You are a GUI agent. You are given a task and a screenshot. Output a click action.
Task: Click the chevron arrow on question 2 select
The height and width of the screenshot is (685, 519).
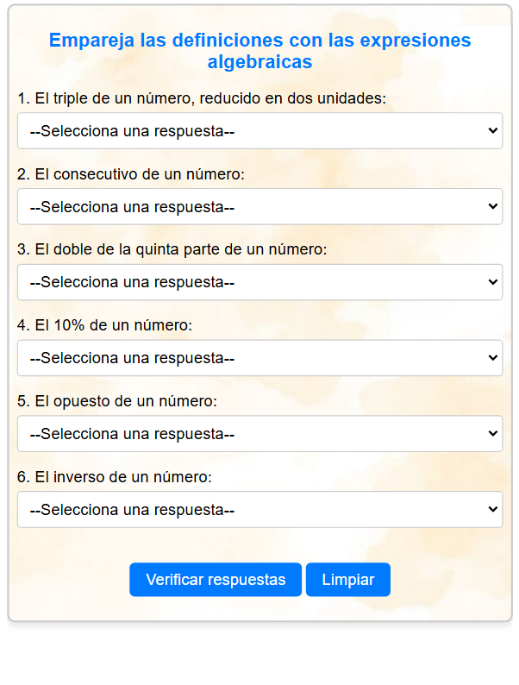[493, 206]
